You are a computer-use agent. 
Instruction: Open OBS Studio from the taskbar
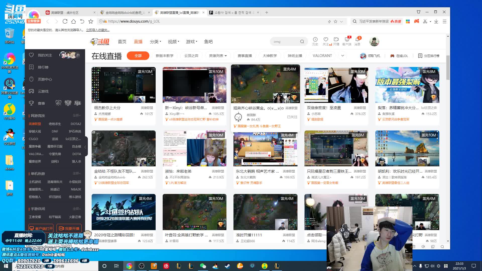pyautogui.click(x=142, y=266)
